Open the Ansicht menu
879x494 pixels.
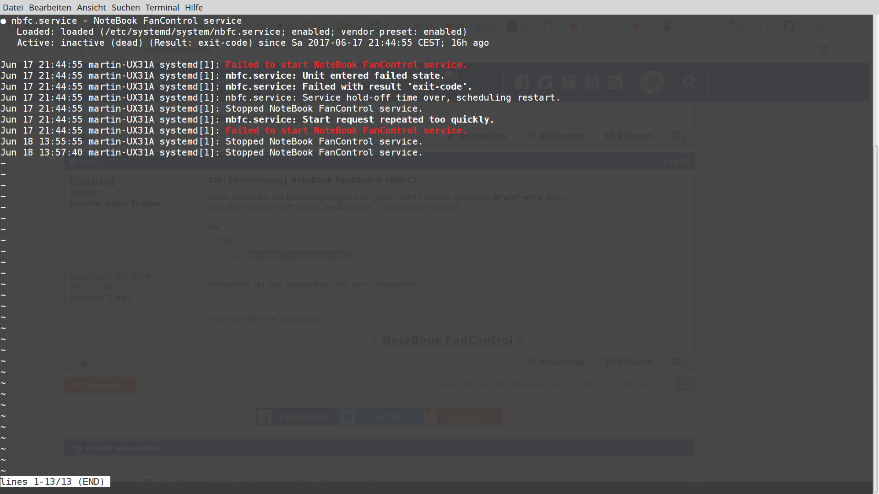[x=91, y=7]
